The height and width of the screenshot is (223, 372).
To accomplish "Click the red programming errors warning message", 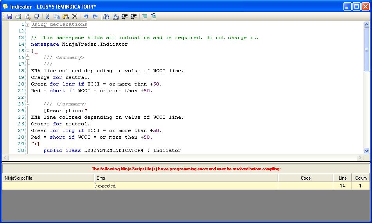I will pyautogui.click(x=186, y=169).
